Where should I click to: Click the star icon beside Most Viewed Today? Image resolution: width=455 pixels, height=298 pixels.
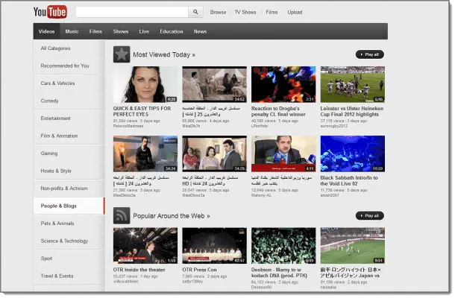click(121, 54)
